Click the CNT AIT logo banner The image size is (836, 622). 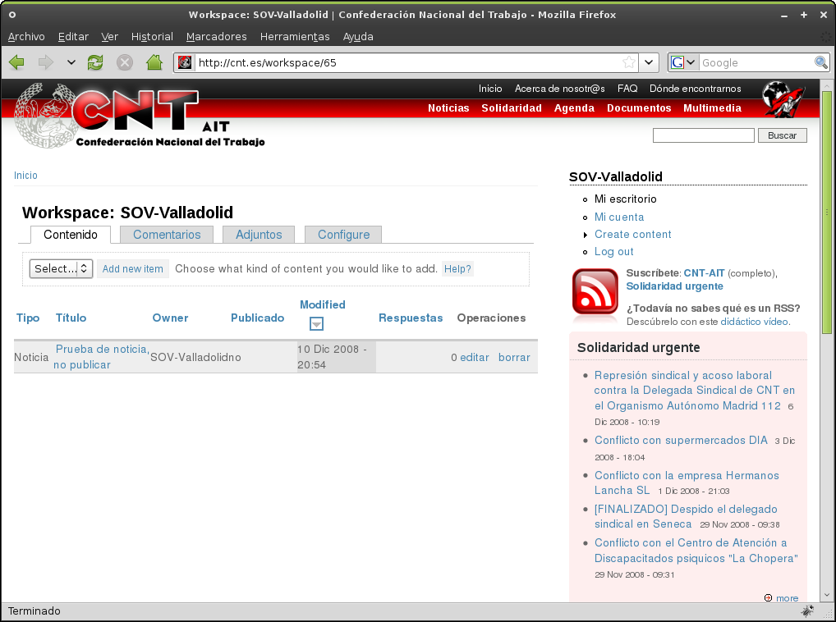pos(140,116)
